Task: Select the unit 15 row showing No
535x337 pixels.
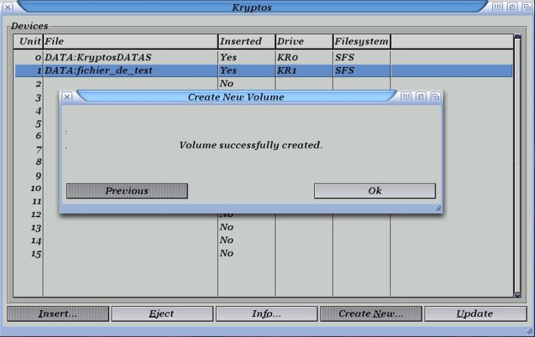Action: click(x=263, y=253)
